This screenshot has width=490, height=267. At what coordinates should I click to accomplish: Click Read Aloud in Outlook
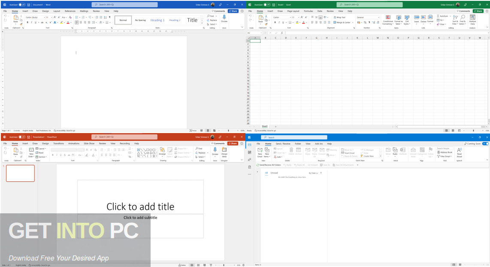click(x=460, y=152)
